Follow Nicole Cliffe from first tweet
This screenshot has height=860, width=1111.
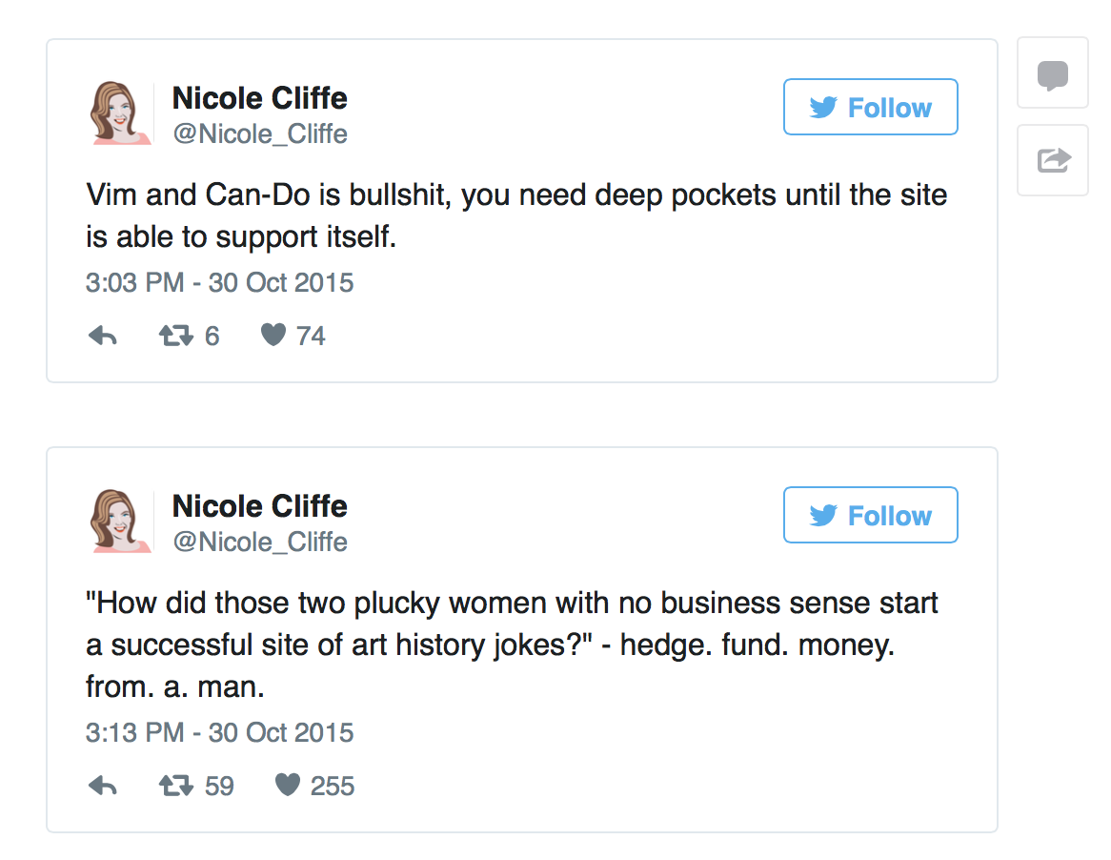[870, 108]
